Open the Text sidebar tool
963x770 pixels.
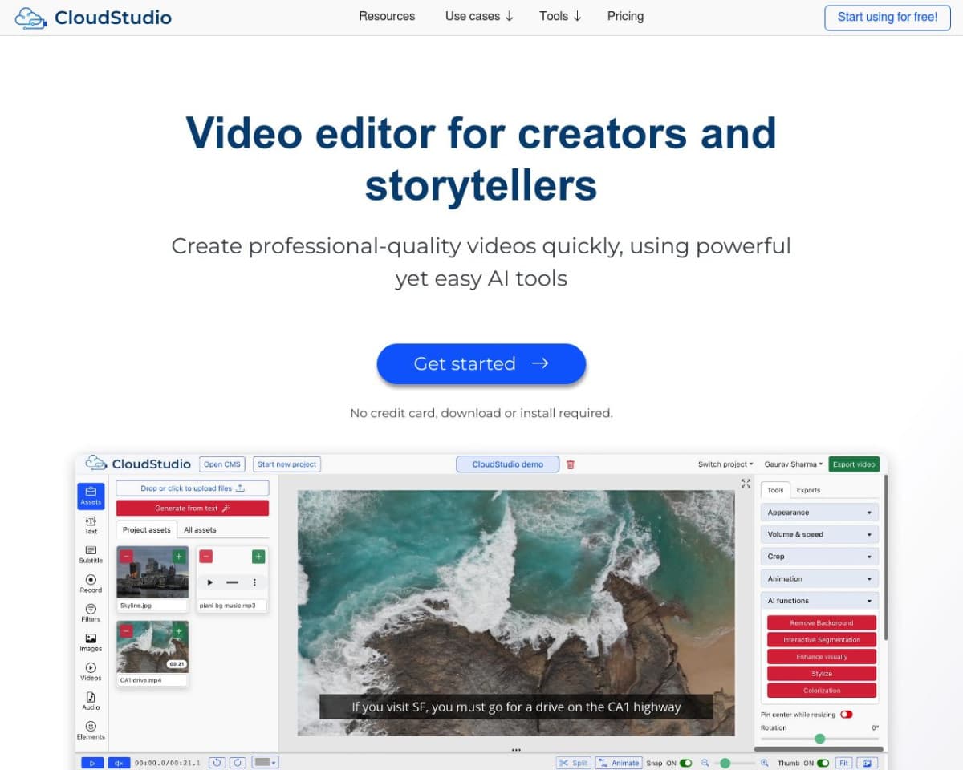tap(91, 525)
